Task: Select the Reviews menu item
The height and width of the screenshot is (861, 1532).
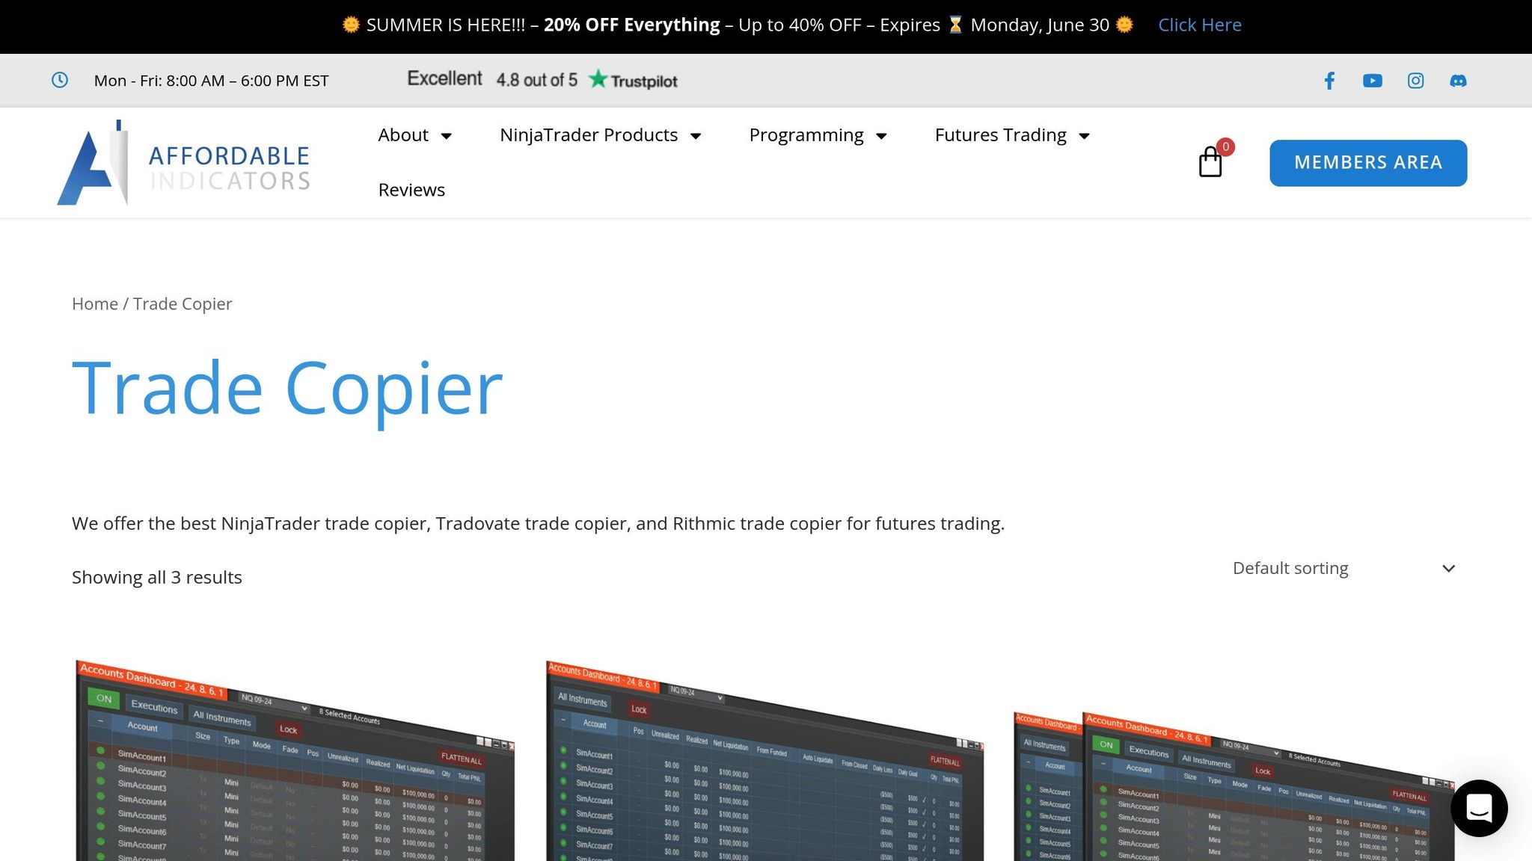Action: (x=411, y=190)
